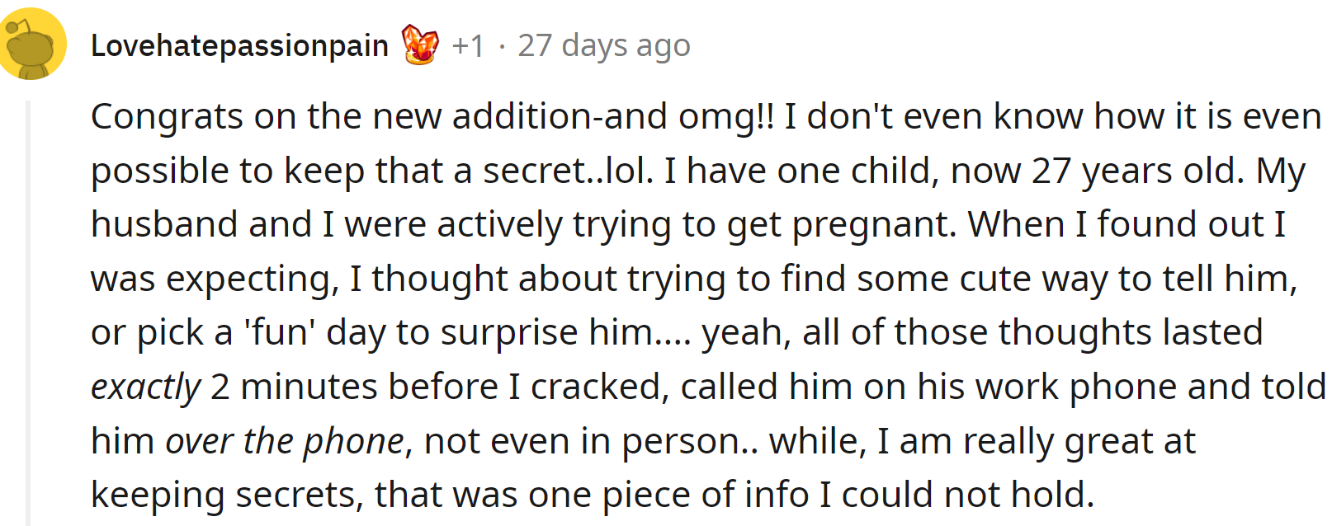
Task: Click the username Lovehatepassionpain
Action: point(239,46)
